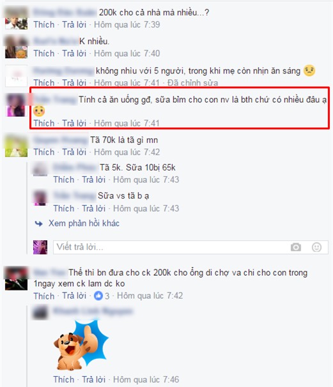
Task: Open 'Đã chỉnh sửa' edit history
Action: [192, 82]
